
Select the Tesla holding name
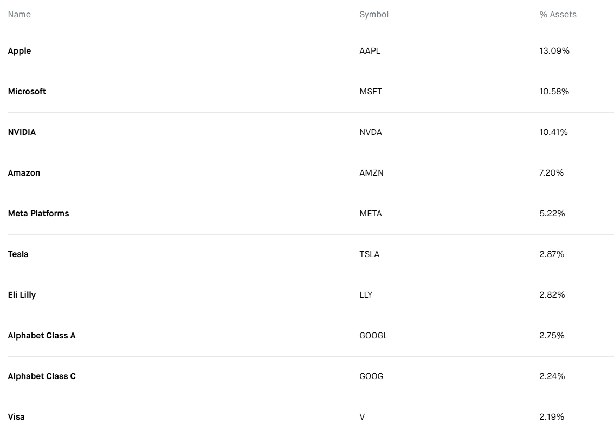18,254
